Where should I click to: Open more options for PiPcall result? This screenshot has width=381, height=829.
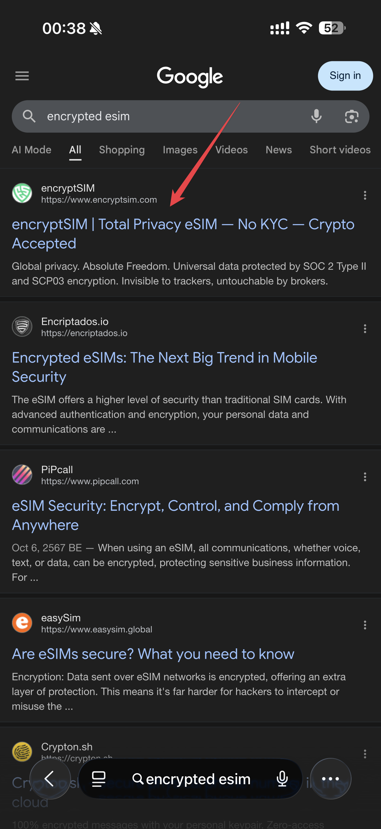click(365, 477)
